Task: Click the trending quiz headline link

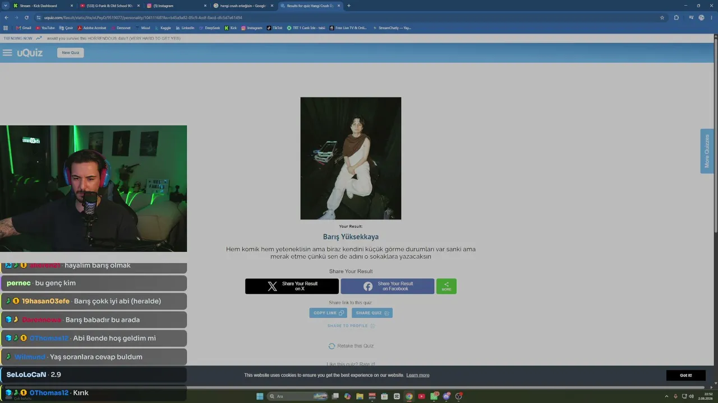Action: click(114, 38)
